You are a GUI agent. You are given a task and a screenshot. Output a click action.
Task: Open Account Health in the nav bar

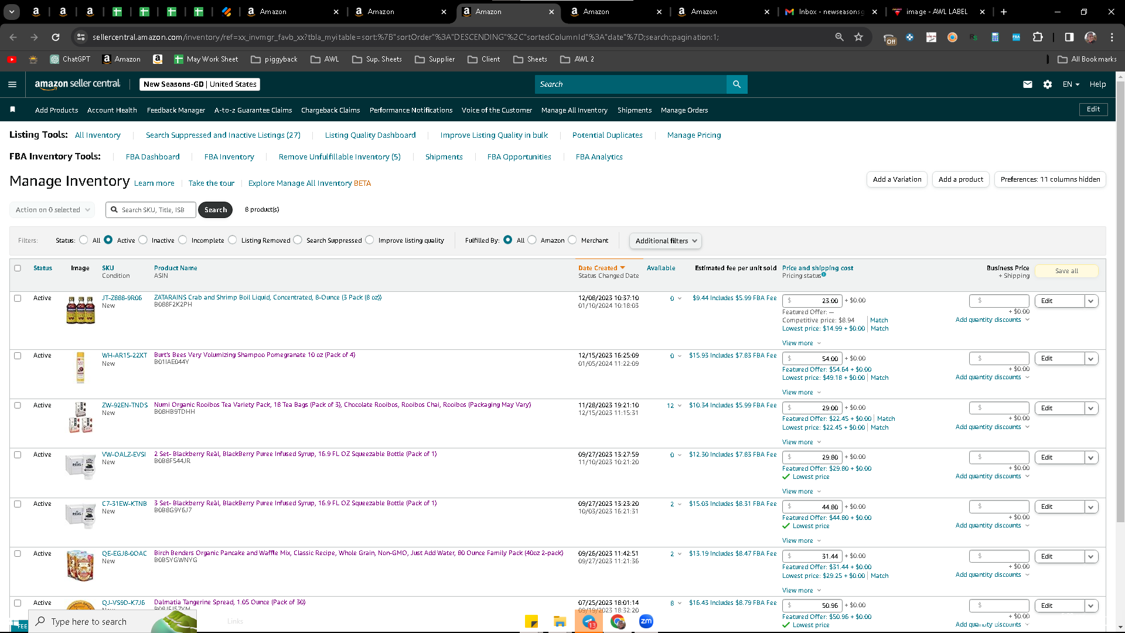112,110
